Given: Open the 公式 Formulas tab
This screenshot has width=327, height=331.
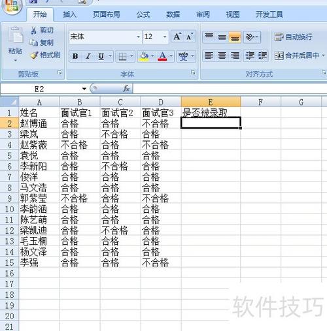Looking at the screenshot, I should point(143,14).
